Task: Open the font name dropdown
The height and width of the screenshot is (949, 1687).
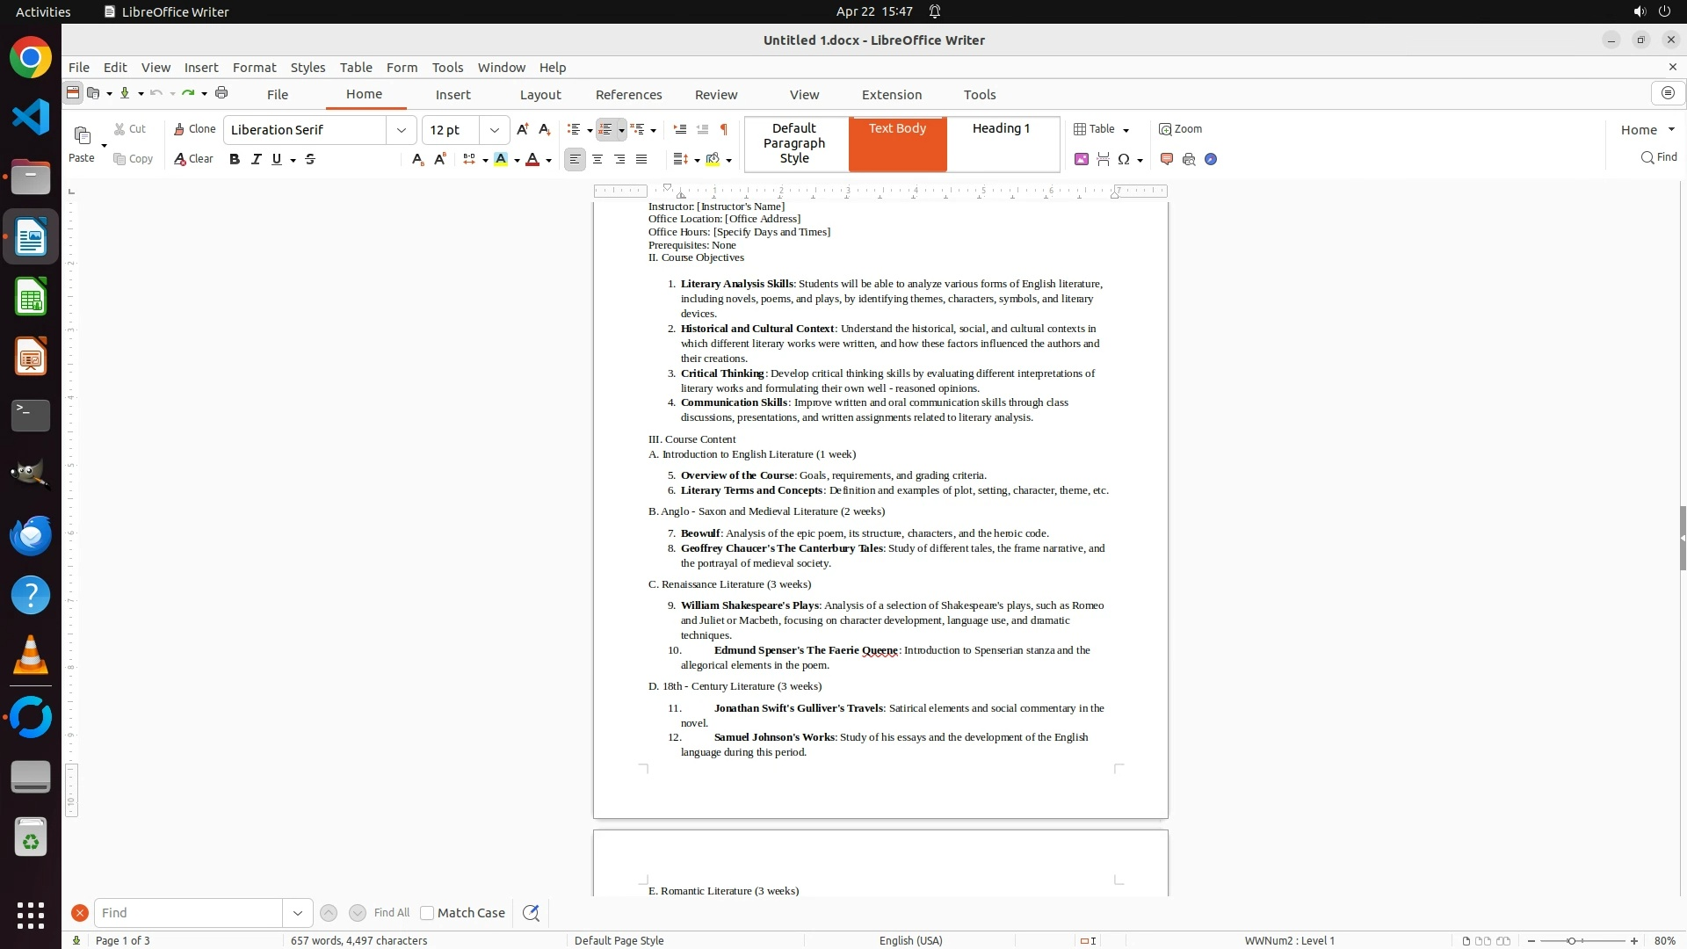Action: pos(402,130)
